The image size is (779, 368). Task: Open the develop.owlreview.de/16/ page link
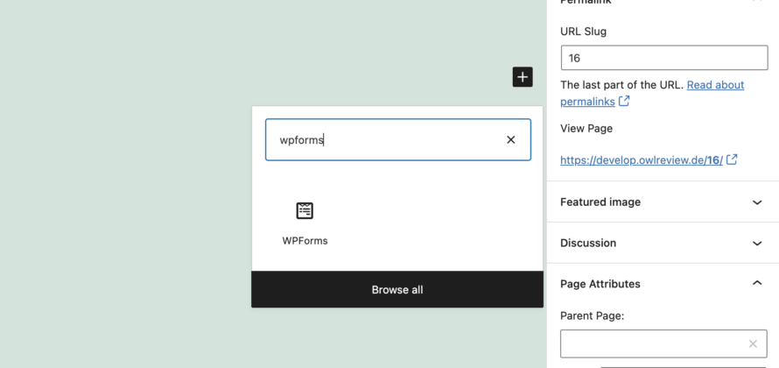click(642, 160)
